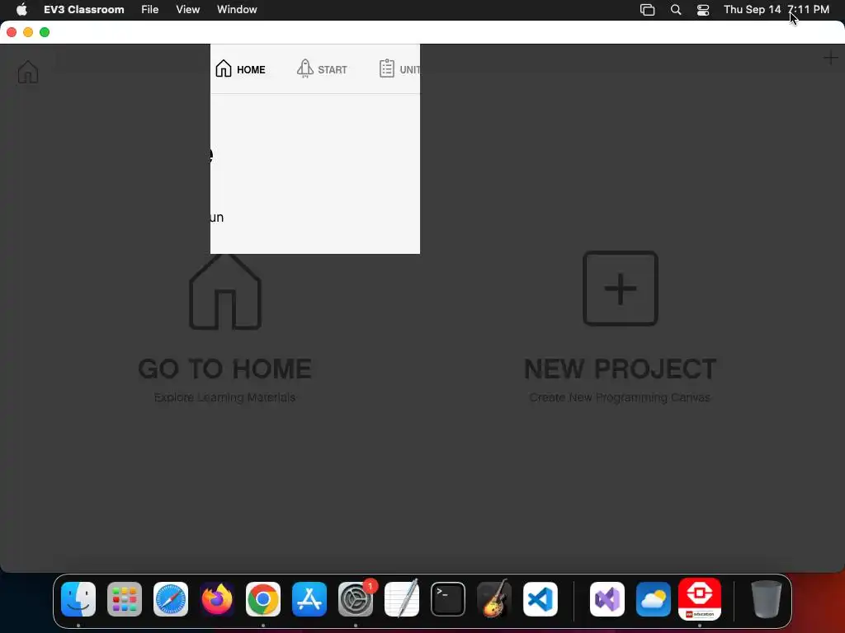845x633 pixels.
Task: Open the View menu
Action: (187, 10)
